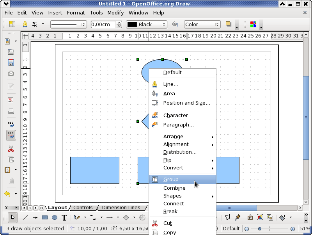Open the Arrow style dropdown arrow
The image size is (312, 235).
tap(43, 24)
